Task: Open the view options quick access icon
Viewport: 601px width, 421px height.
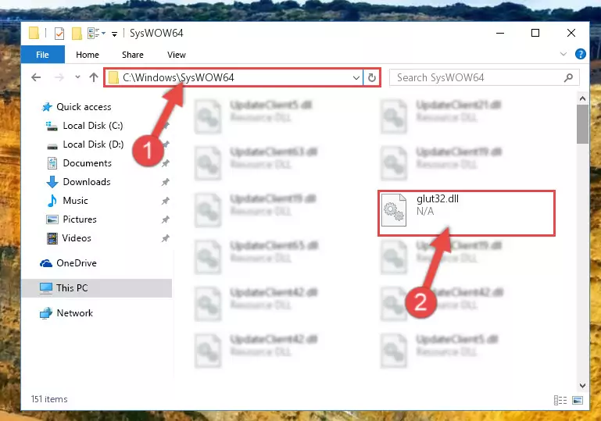Action: [96, 34]
